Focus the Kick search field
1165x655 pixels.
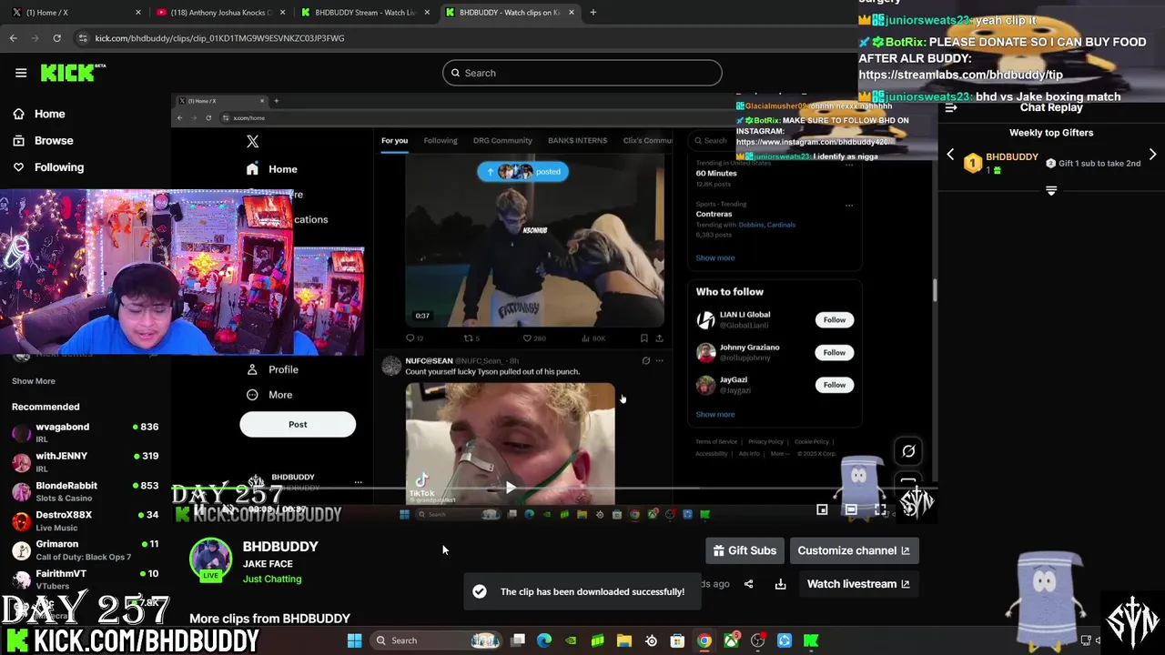(x=582, y=73)
